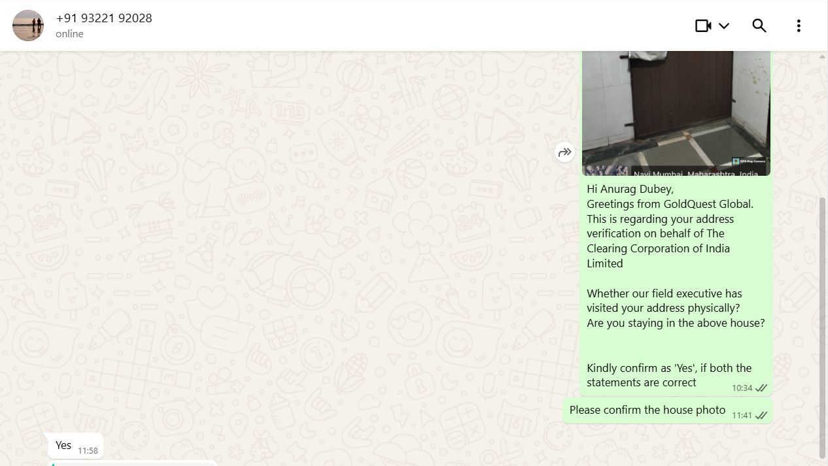The height and width of the screenshot is (466, 828).
Task: Click the double-tick icon at 11:41
Action: click(x=761, y=416)
